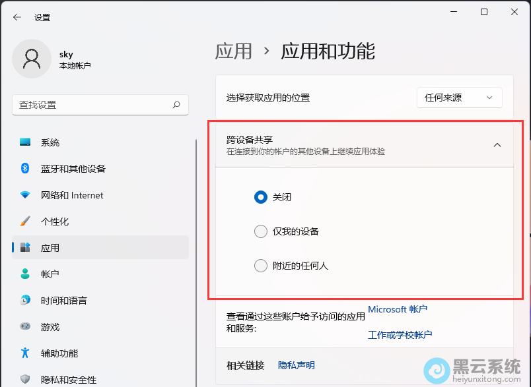Go to 隐私和安全性 settings
Screen dimensions: 531x387
pyautogui.click(x=69, y=379)
